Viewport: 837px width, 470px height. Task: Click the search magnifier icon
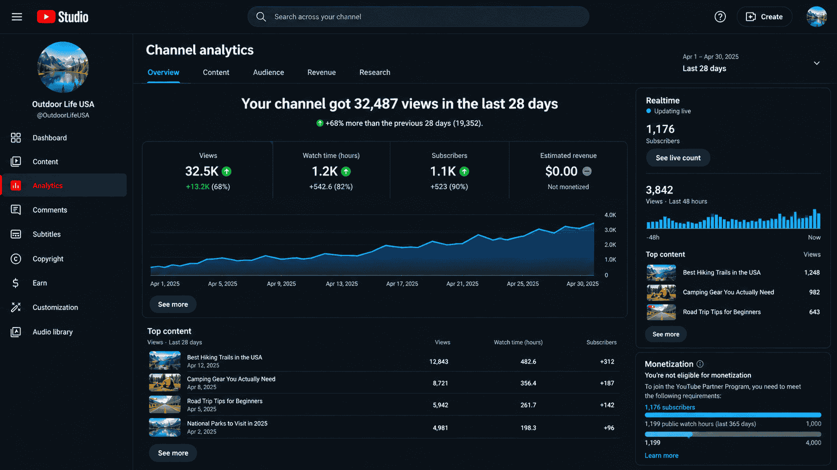(261, 17)
